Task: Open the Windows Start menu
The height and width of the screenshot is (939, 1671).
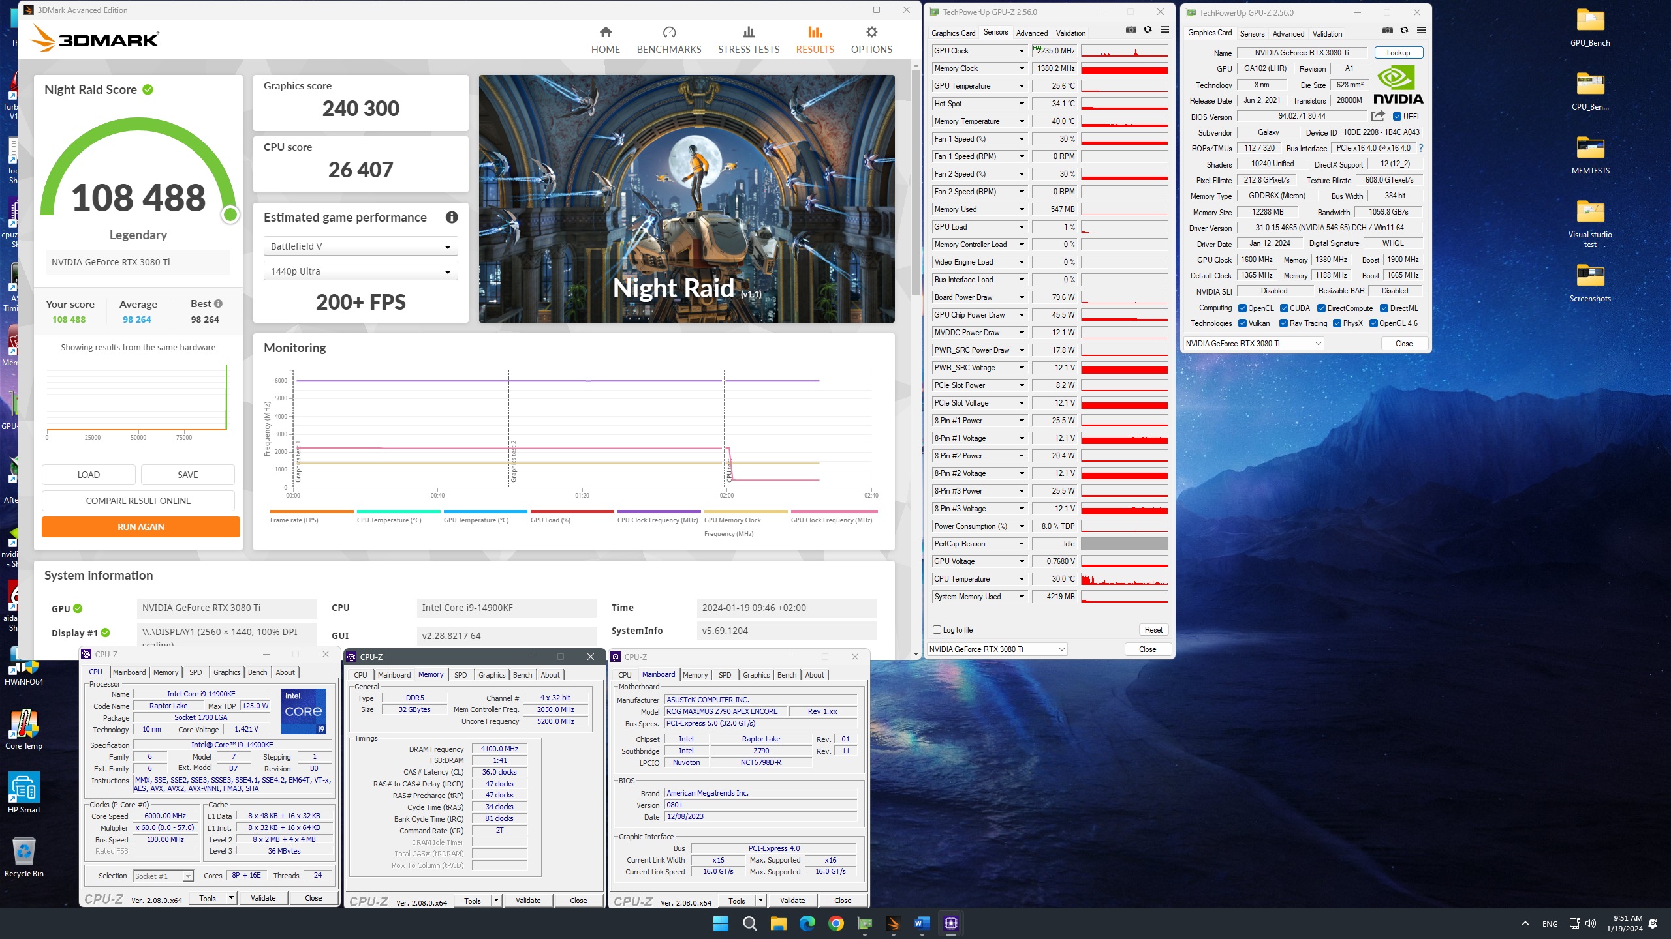Action: click(x=721, y=923)
